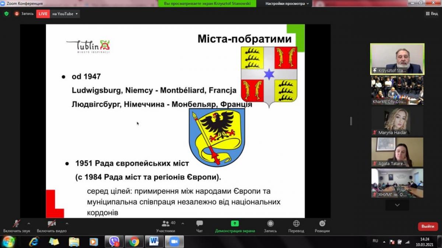Click the Lublin logo on the slide
Image resolution: width=442 pixels, height=248 pixels.
click(x=88, y=47)
